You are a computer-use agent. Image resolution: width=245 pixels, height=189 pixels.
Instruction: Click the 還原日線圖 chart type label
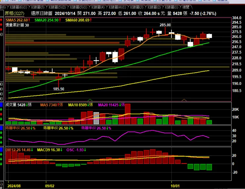[42, 14]
